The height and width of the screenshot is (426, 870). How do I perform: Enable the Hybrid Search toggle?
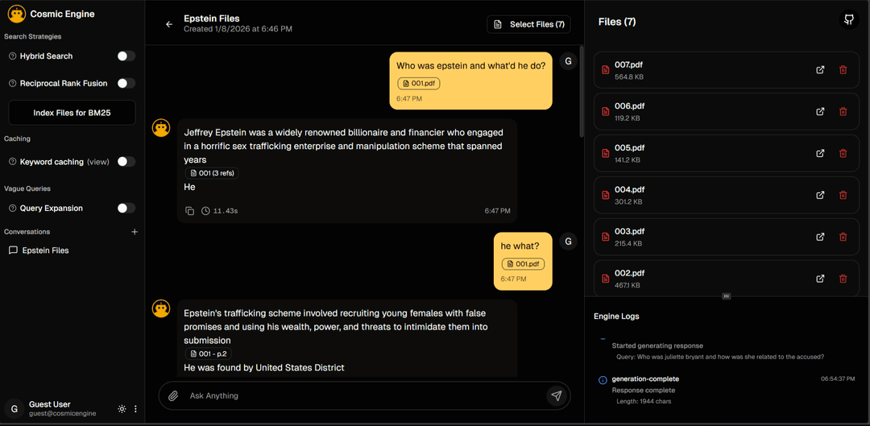pos(126,56)
